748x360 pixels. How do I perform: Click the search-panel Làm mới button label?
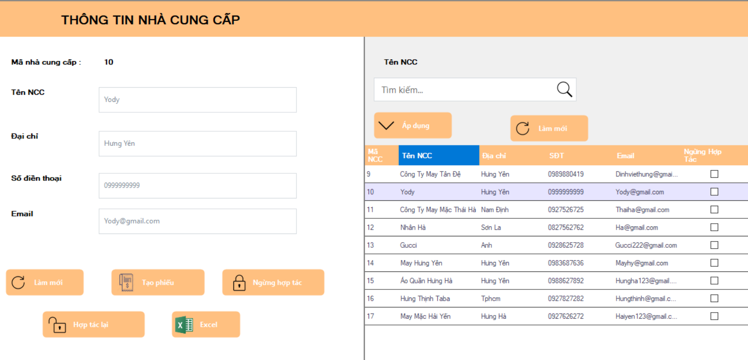(x=553, y=128)
